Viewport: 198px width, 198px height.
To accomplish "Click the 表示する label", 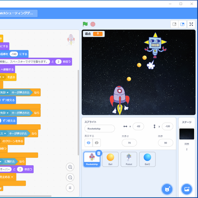I will [x=89, y=136].
